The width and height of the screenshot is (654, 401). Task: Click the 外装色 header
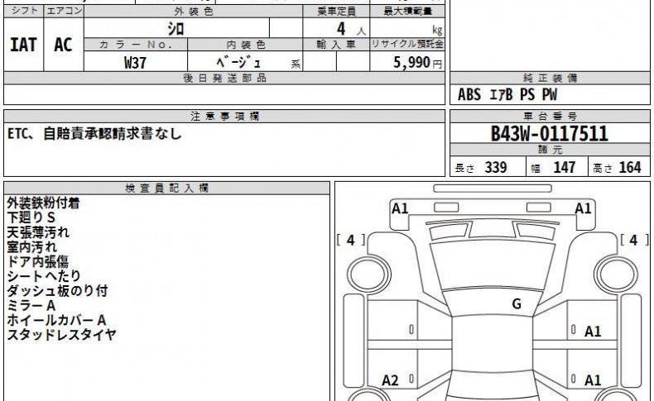point(194,12)
